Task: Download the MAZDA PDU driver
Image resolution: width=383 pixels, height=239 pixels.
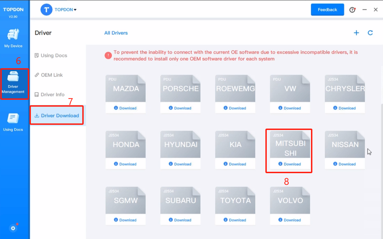Action: pos(125,108)
